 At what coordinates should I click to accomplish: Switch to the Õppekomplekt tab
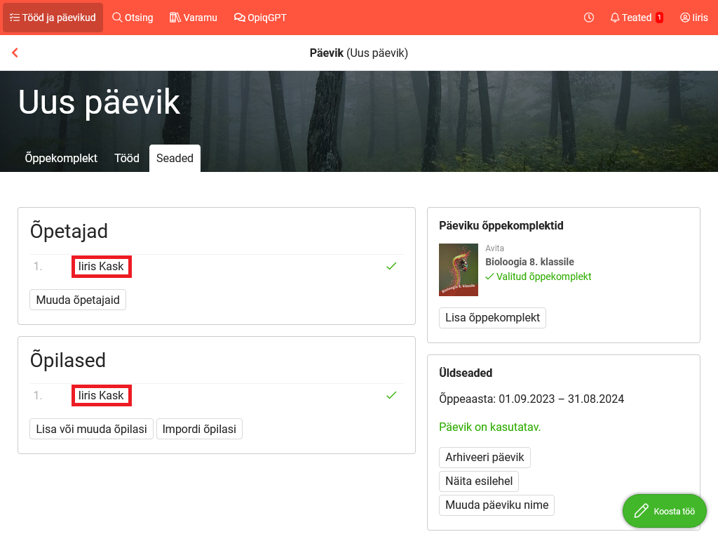pos(61,158)
